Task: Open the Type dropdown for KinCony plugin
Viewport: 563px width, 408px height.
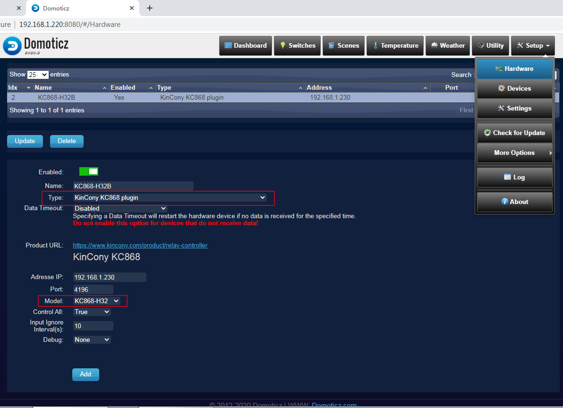Action: coord(170,198)
